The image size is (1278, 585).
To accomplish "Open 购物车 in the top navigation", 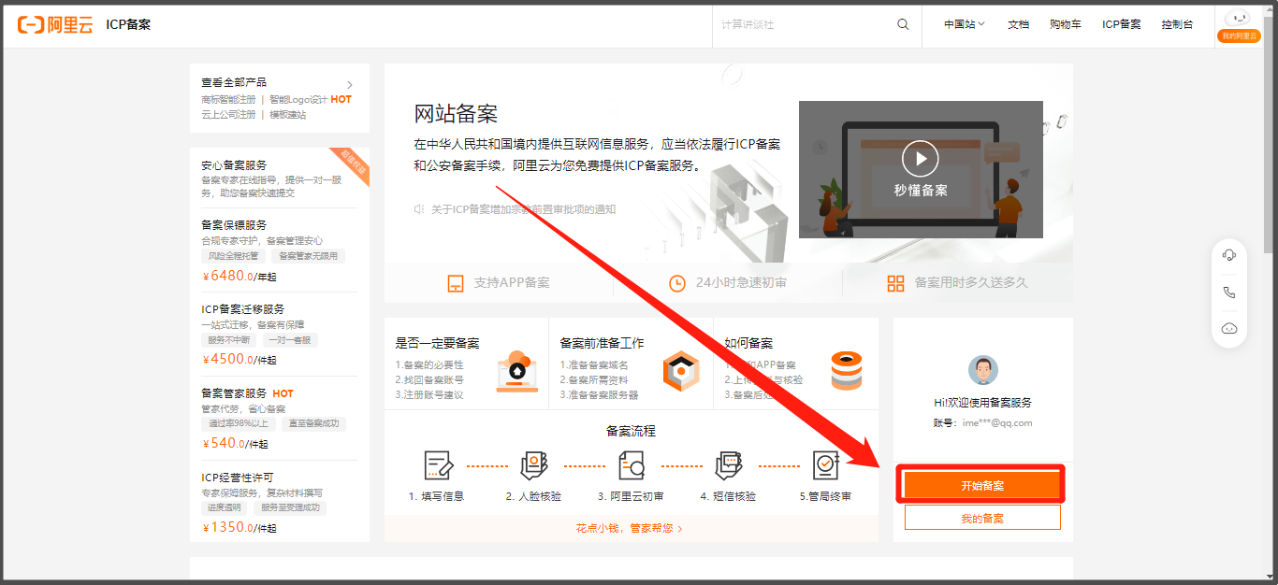I will [x=1065, y=24].
